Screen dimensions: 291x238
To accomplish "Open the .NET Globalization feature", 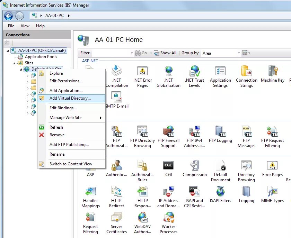I will 168,76.
